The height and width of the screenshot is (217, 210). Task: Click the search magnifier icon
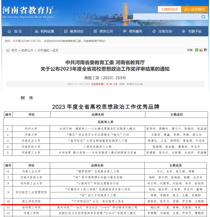click(x=203, y=17)
